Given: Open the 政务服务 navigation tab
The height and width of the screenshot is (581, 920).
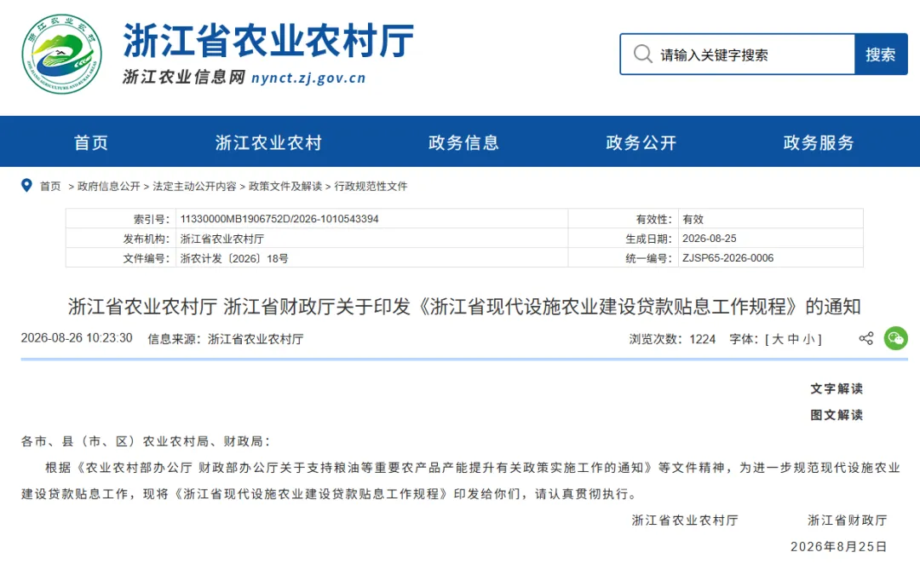Looking at the screenshot, I should [819, 142].
